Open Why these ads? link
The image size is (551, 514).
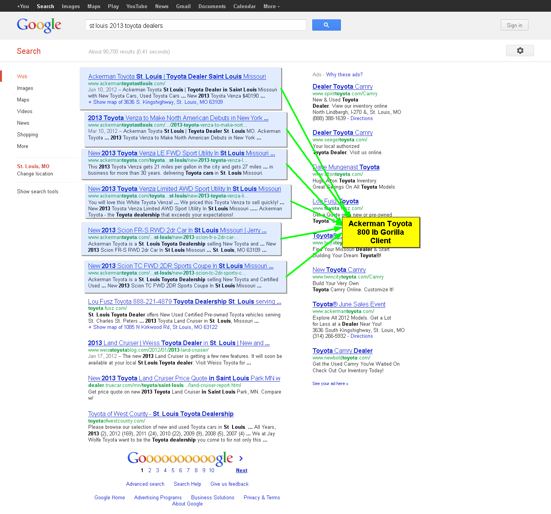pos(344,75)
